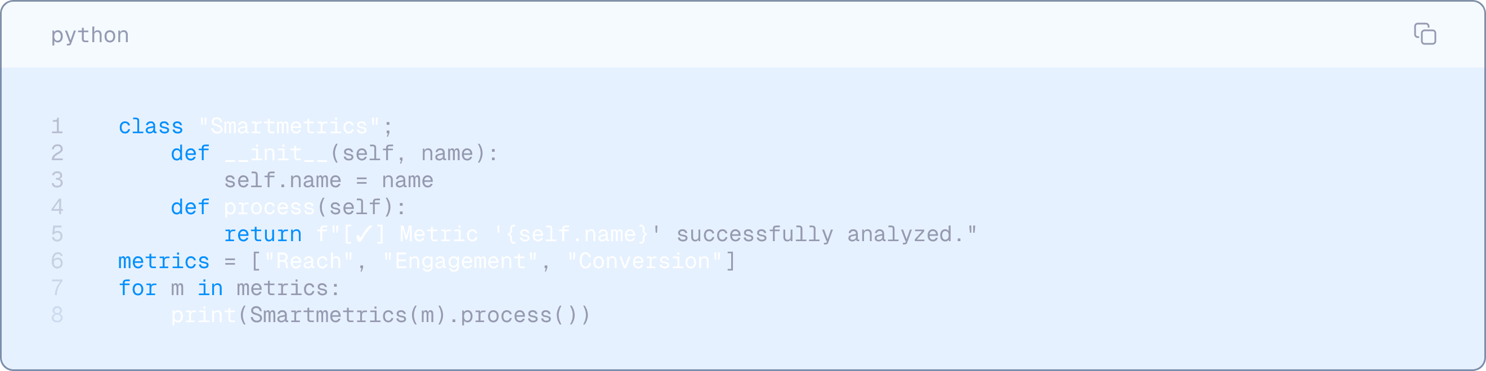Click the text "successfully analyzed." on line 5
The height and width of the screenshot is (371, 1486).
826,234
